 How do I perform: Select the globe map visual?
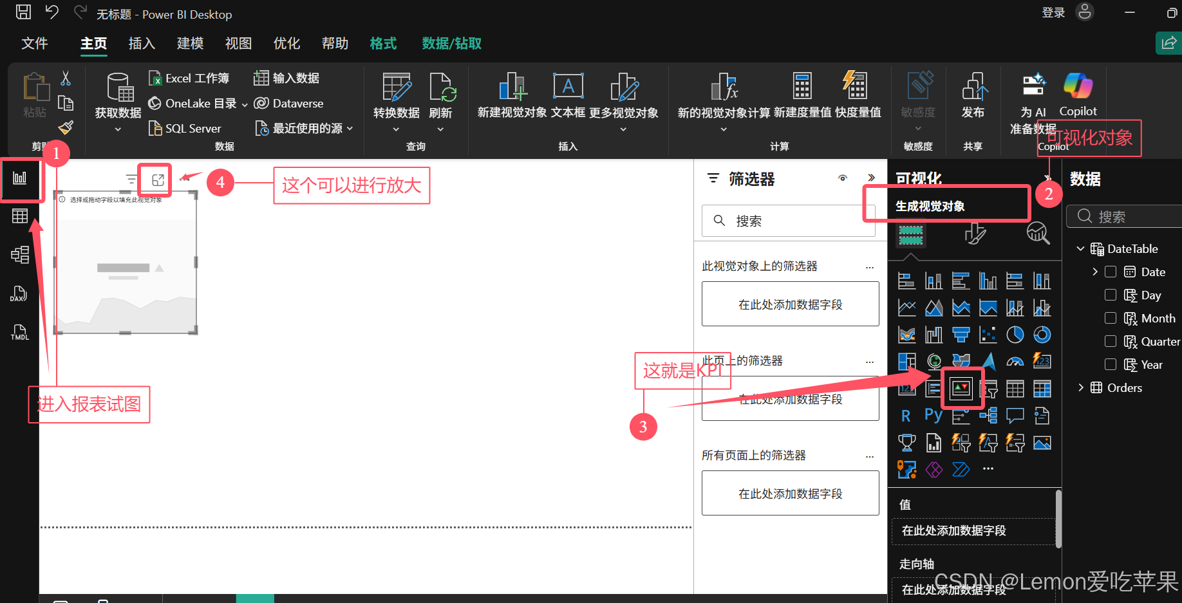(933, 362)
